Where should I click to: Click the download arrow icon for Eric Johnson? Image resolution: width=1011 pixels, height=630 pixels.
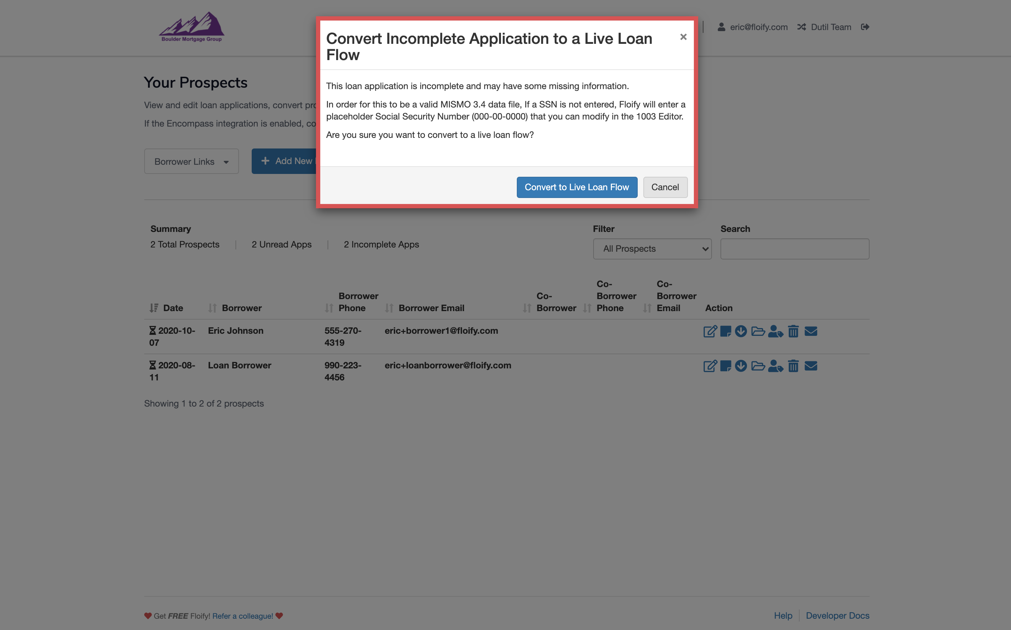(741, 331)
